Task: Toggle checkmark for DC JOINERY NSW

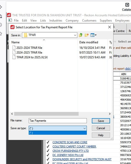Action: [x=48, y=155]
